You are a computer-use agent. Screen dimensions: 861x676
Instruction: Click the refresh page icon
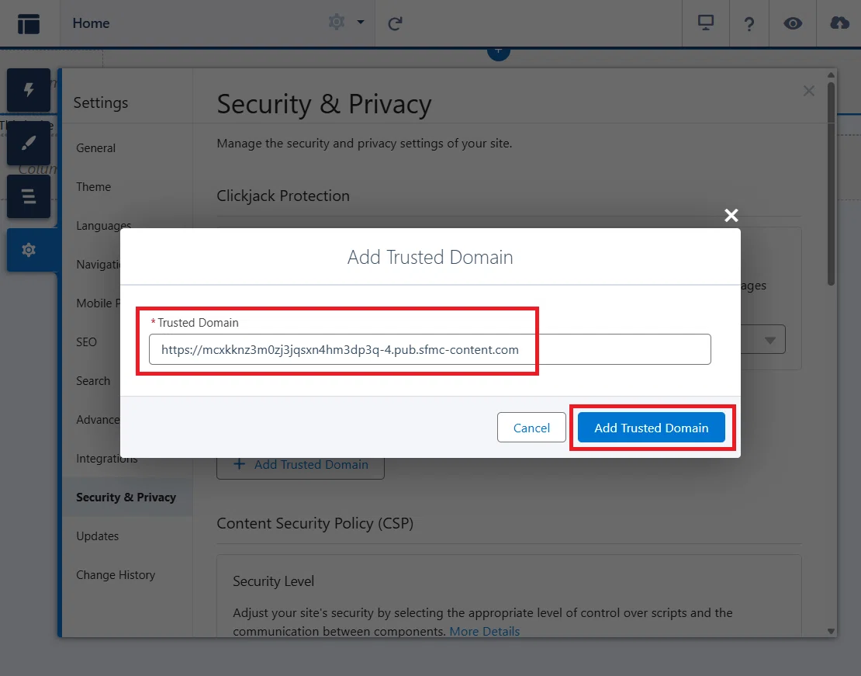(x=395, y=23)
